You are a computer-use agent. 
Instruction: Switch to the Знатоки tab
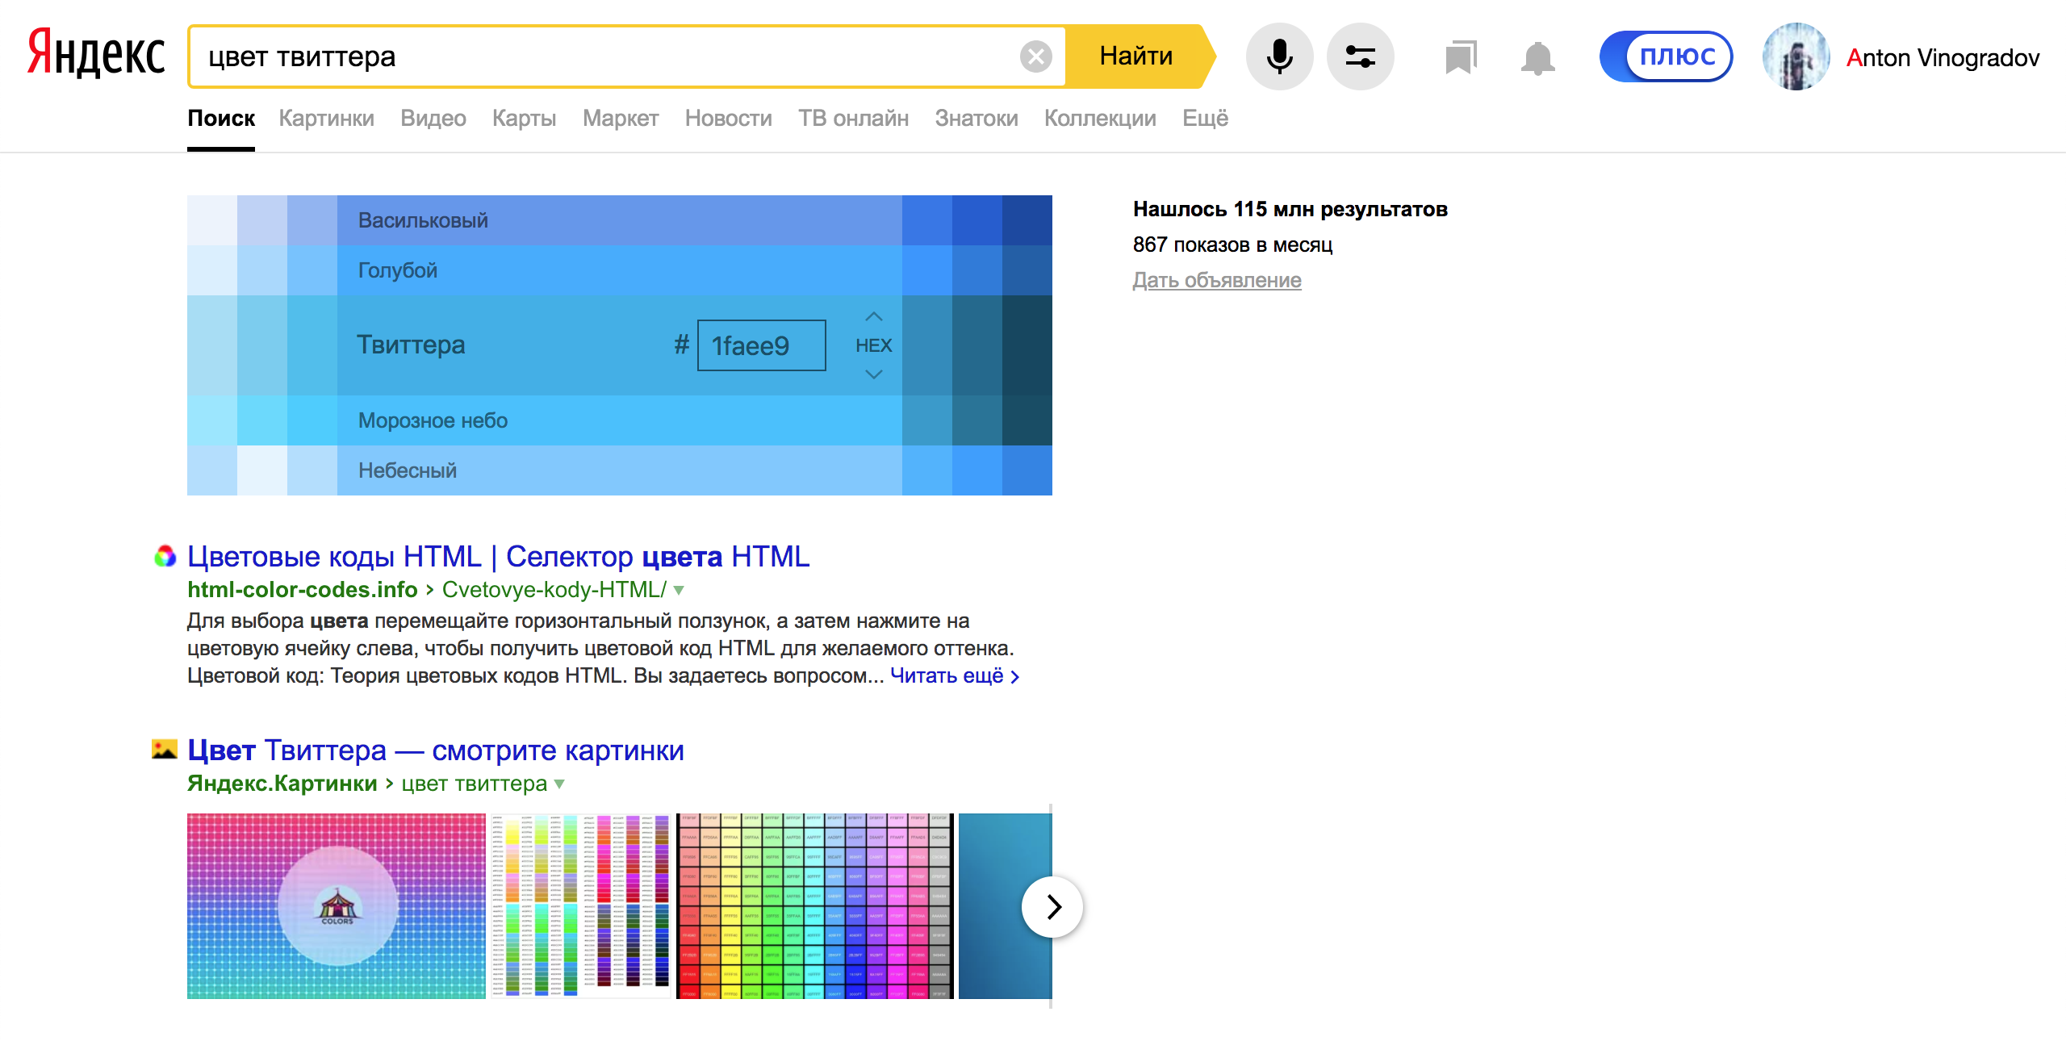[977, 118]
